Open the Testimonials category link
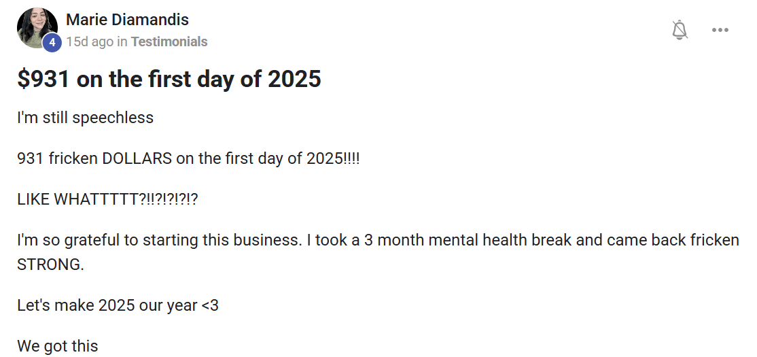The image size is (757, 357). tap(169, 41)
